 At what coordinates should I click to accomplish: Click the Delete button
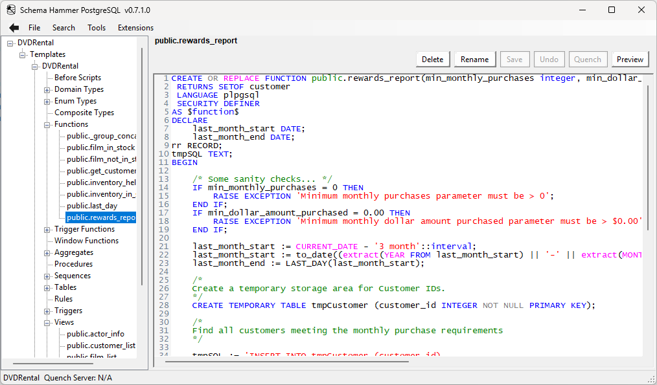432,59
